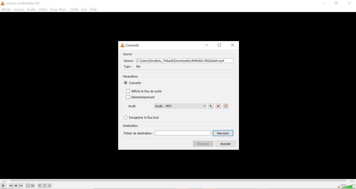
Task: Click the Play button in VLC controls
Action: click(x=3, y=186)
